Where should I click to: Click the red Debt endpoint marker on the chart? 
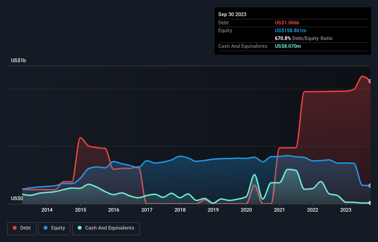point(370,81)
